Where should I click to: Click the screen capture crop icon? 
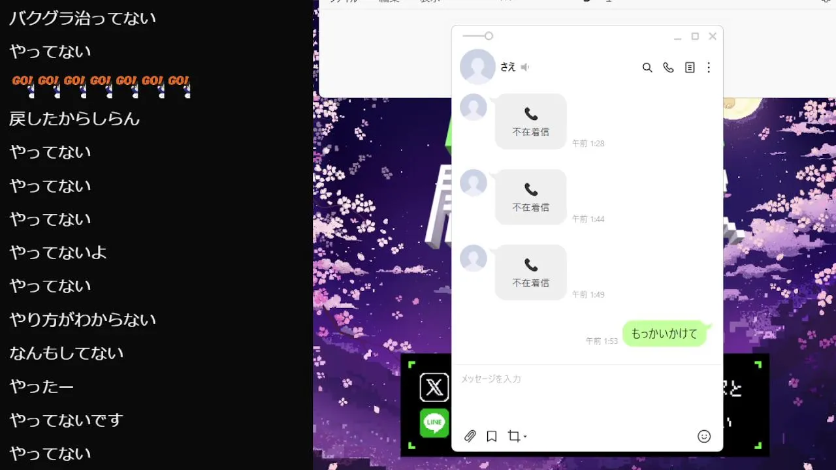pos(514,436)
